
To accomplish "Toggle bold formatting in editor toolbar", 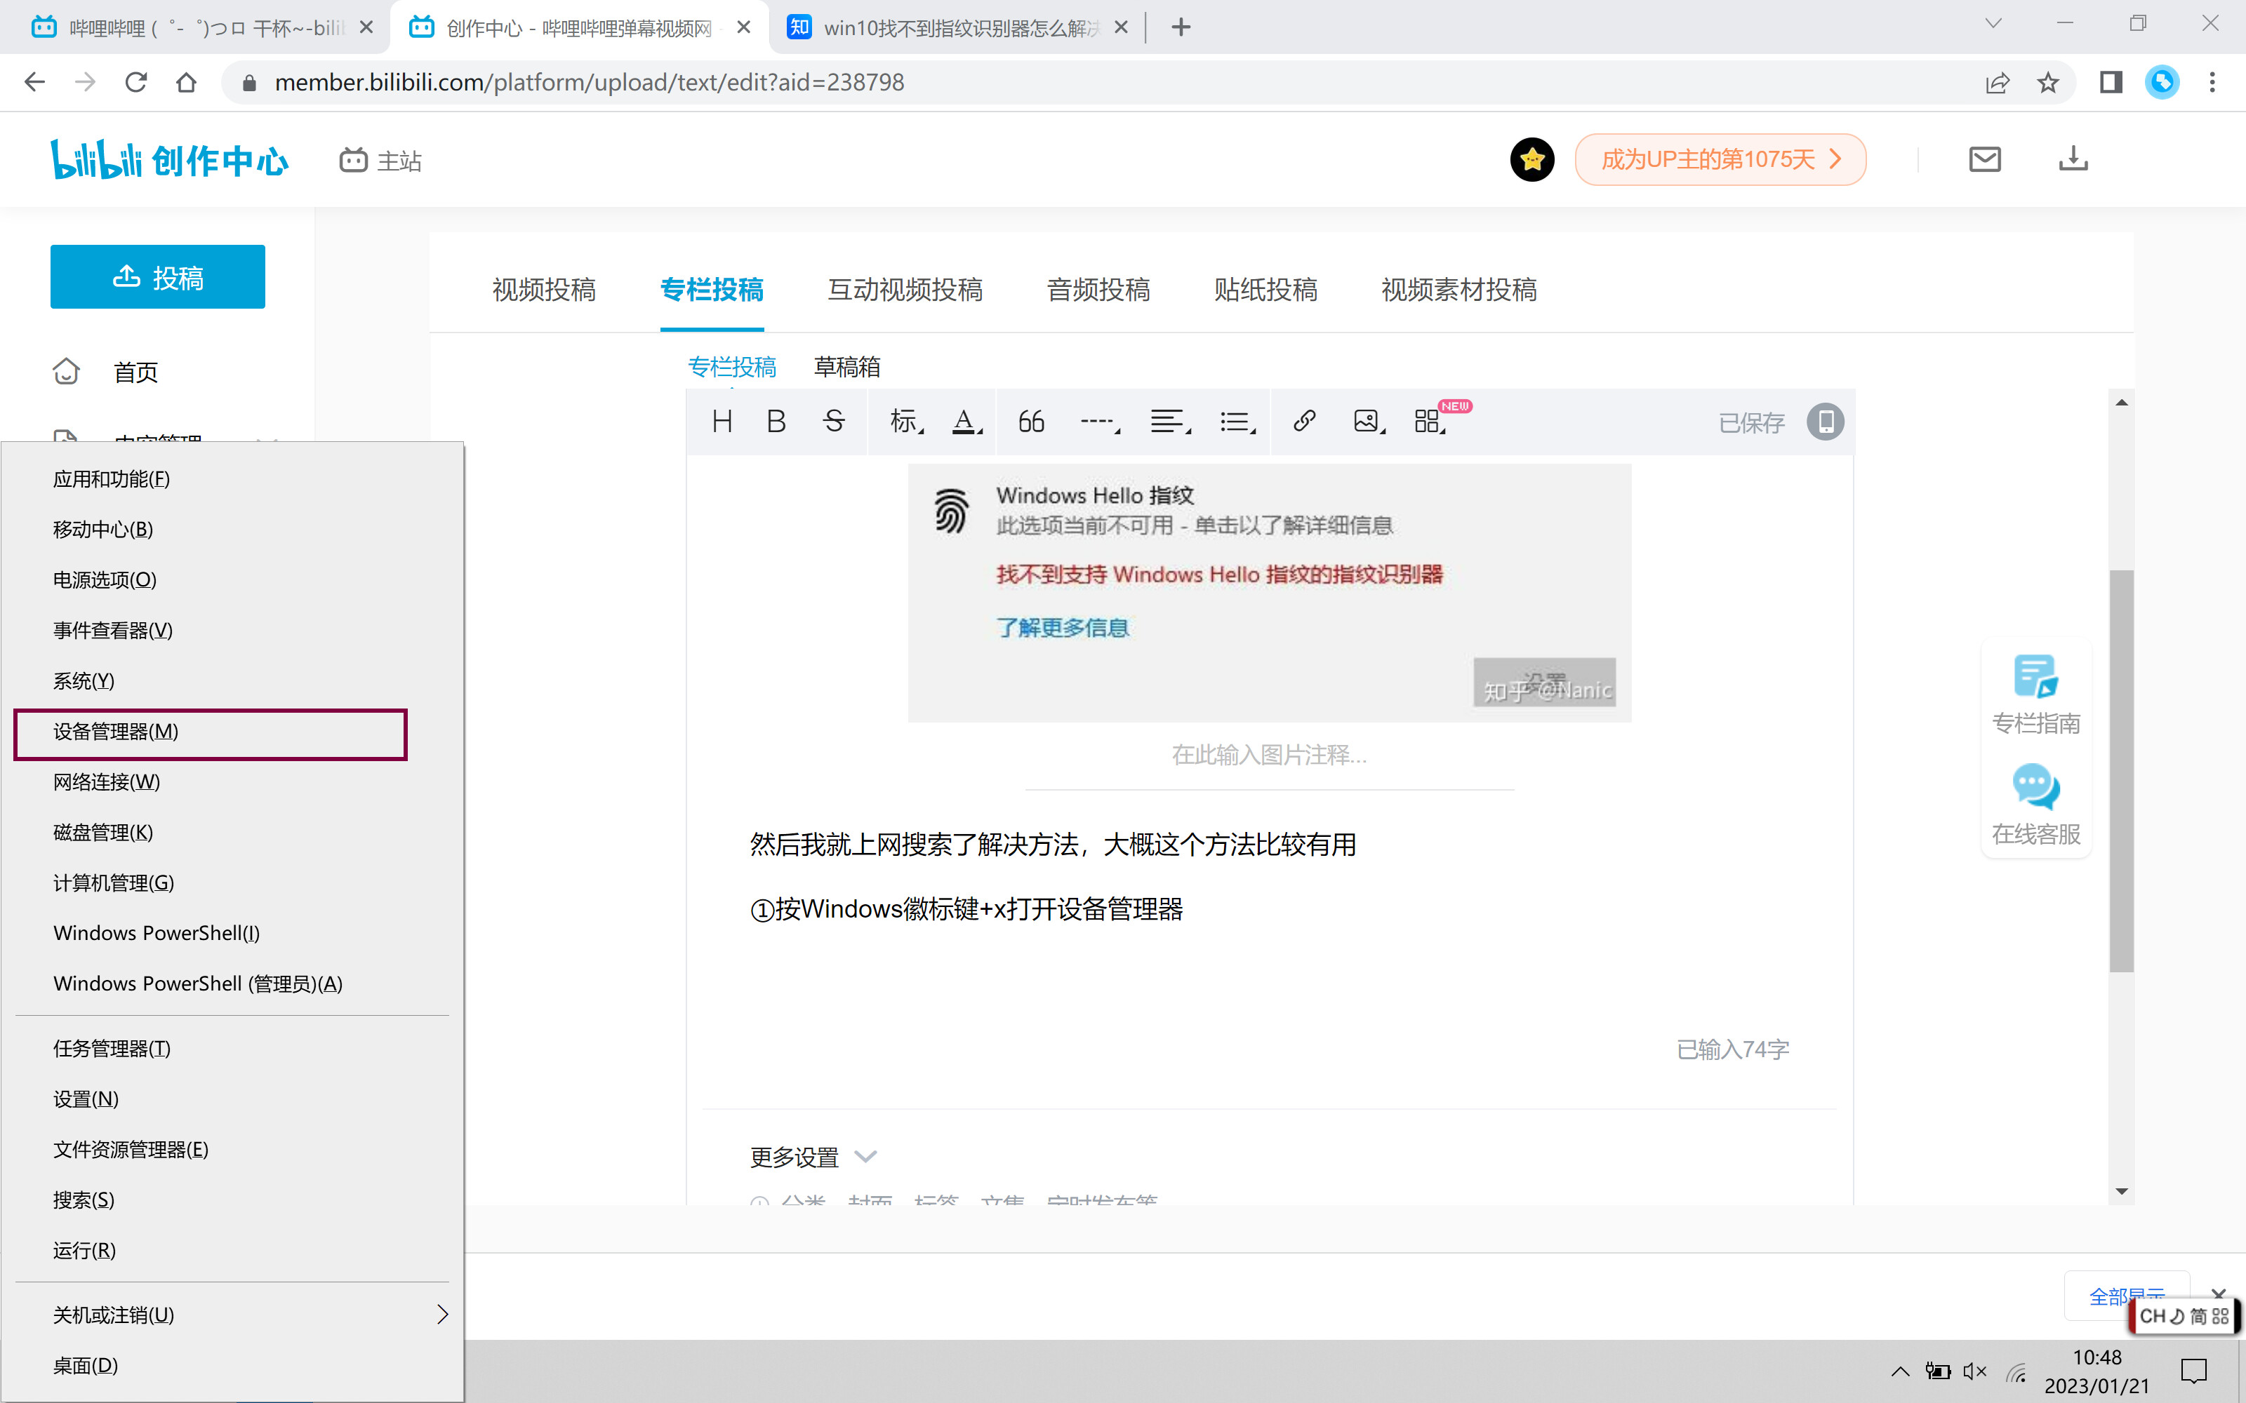I will (777, 422).
